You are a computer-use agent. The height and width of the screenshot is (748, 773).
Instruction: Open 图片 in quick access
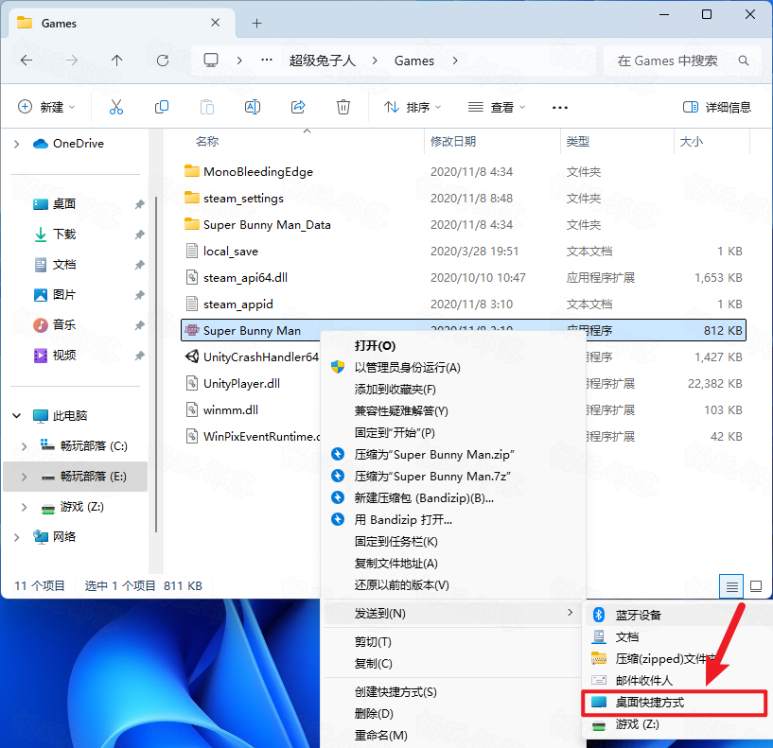tap(64, 295)
